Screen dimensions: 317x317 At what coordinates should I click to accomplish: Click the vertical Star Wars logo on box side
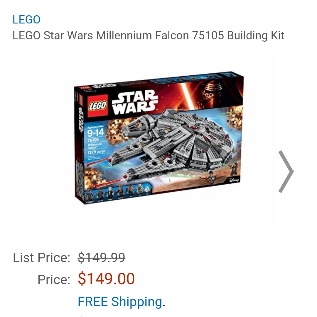click(x=81, y=119)
